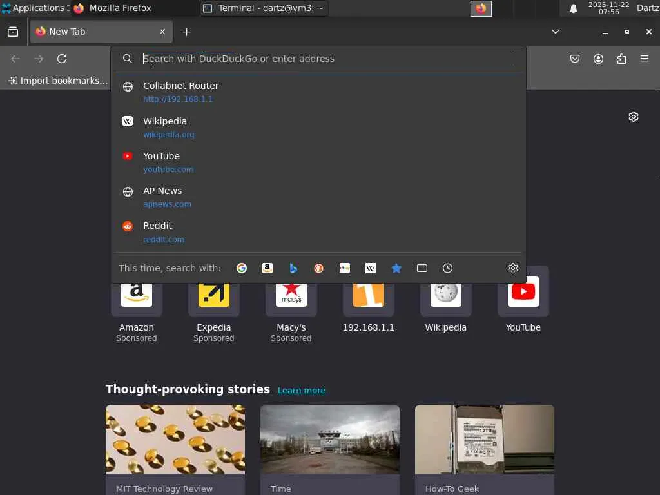The image size is (660, 495).
Task: Open Dartz user menu in panel
Action: coord(648,8)
